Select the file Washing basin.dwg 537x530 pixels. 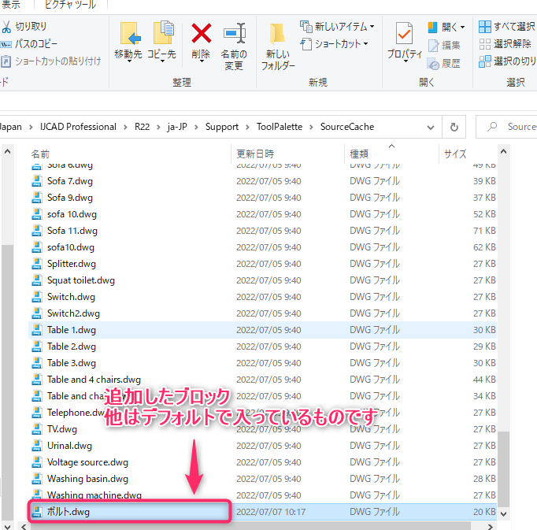pos(87,479)
